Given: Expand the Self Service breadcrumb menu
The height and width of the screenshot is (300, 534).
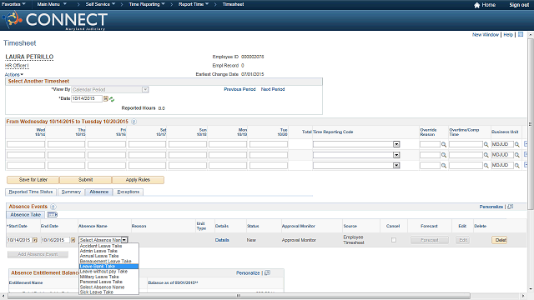Looking at the screenshot, I should pyautogui.click(x=100, y=4).
